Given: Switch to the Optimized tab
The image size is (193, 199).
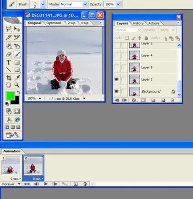Looking at the screenshot, I should coord(54,23).
